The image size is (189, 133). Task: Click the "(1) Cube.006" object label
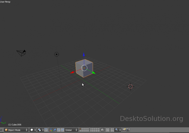[x=15, y=125]
